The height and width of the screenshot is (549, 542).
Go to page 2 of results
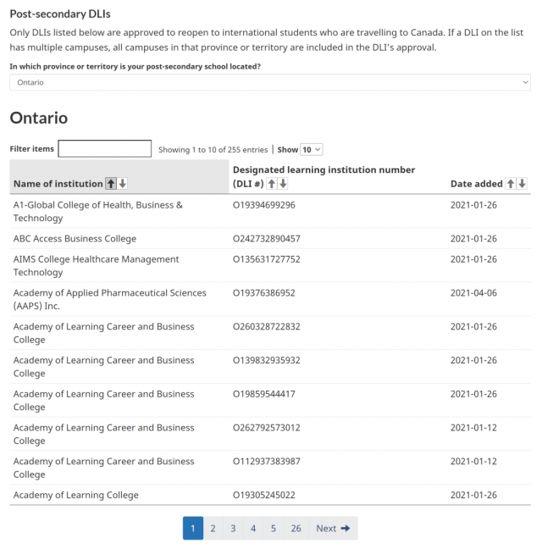213,528
